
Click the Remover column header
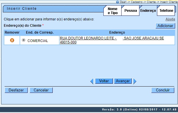(x=12, y=32)
